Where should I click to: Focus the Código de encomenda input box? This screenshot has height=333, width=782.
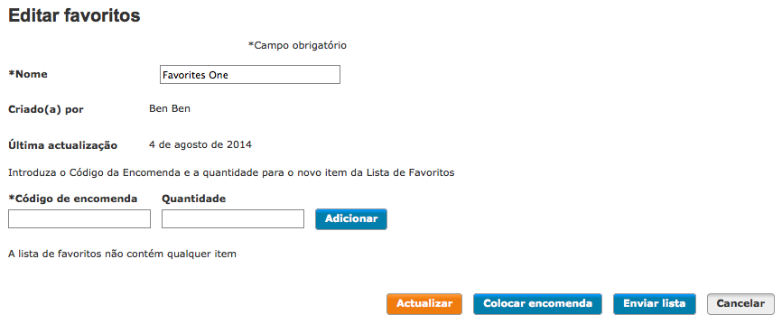79,219
